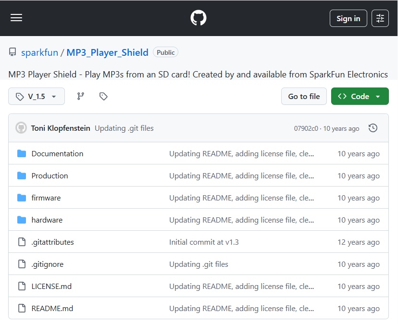Screen dimensions: 398x325
Task: Expand the V_1.5 tag switcher dropdown
Action: (x=37, y=97)
